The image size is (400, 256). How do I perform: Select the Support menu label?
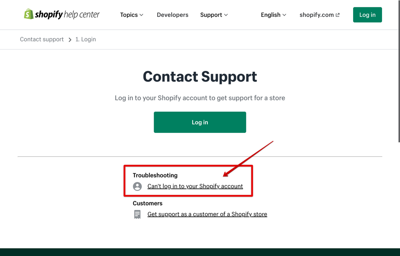(211, 15)
